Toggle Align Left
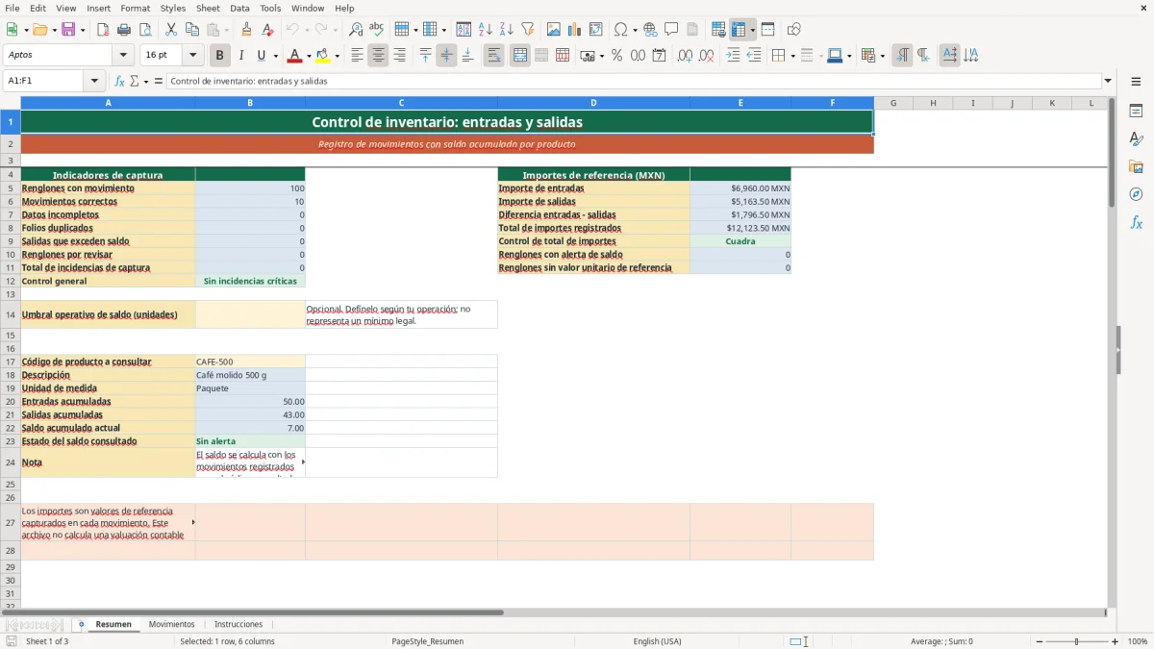Viewport: 1154px width, 649px height. click(357, 56)
